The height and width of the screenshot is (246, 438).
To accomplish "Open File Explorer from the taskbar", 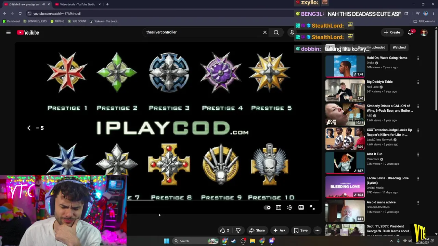I will click(x=252, y=241).
